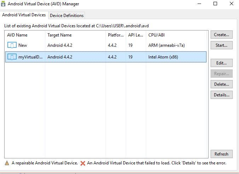
Task: Sort by the AVD Name column header
Action: click(x=25, y=35)
